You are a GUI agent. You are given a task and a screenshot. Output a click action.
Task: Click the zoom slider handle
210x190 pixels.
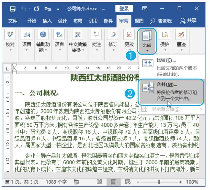click(x=159, y=182)
